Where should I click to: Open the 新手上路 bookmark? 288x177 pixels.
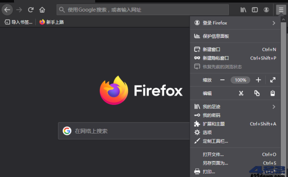(x=51, y=22)
